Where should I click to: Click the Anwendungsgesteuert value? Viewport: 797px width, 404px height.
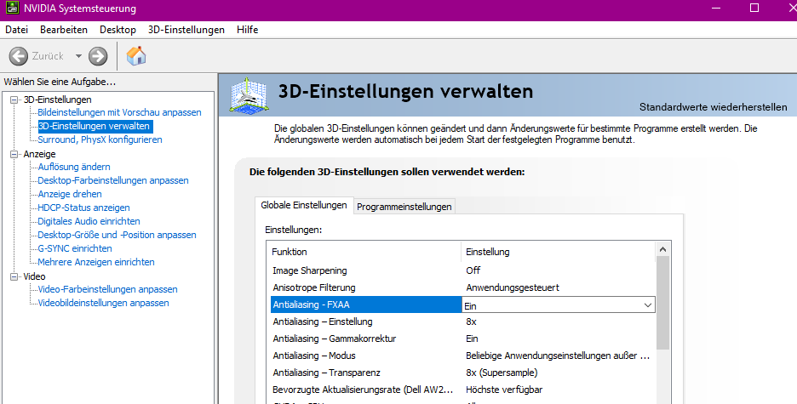point(513,287)
